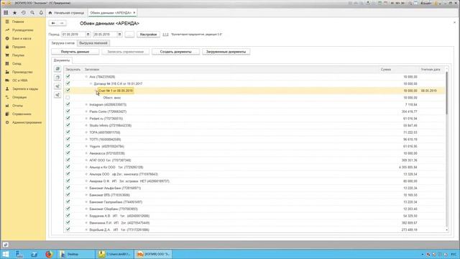The width and height of the screenshot is (460, 259).
Task: Switch to Начальная страница tab
Action: (67, 13)
